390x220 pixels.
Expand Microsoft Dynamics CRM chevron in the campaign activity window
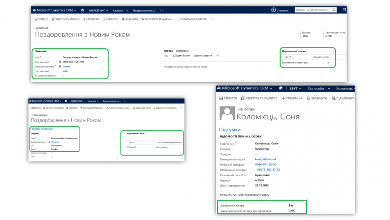coord(60,101)
